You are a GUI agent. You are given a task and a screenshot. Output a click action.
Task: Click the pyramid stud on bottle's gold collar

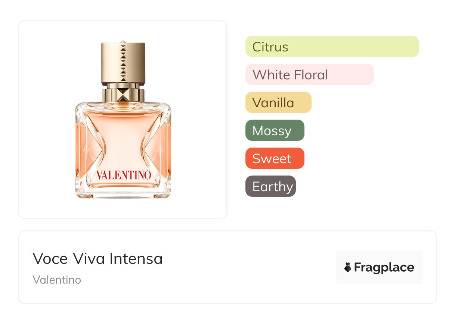click(x=123, y=95)
